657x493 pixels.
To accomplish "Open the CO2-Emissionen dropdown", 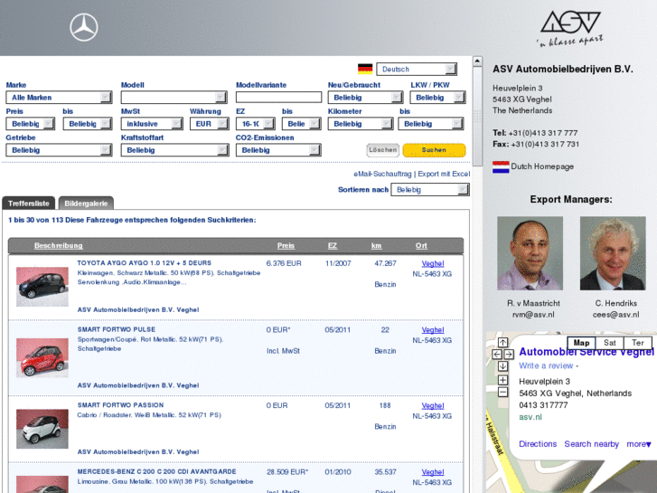I will pyautogui.click(x=278, y=150).
